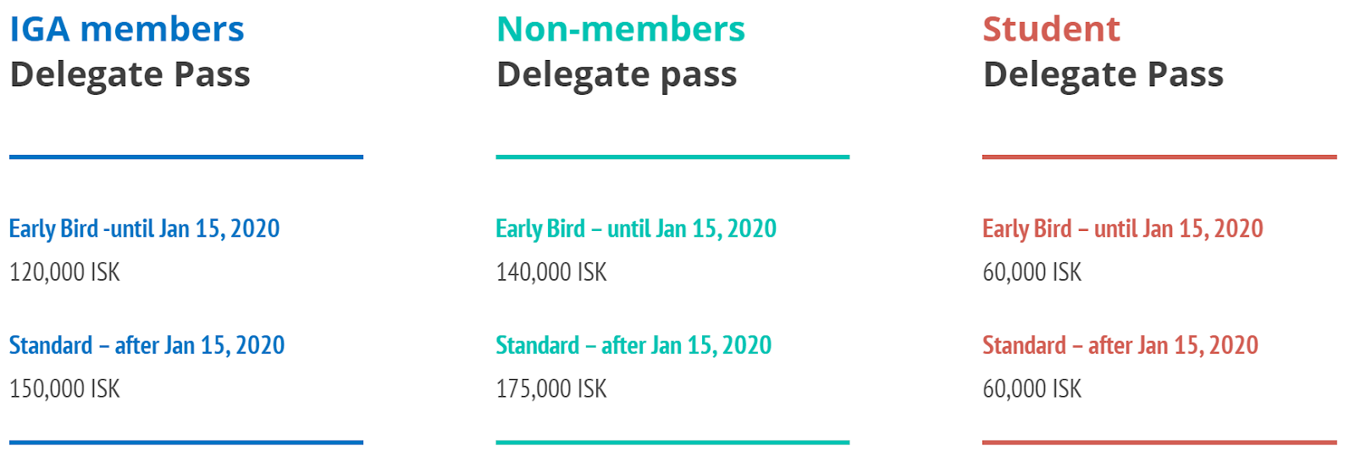
Task: Choose the teal Non-members Standard label
Action: click(x=633, y=345)
